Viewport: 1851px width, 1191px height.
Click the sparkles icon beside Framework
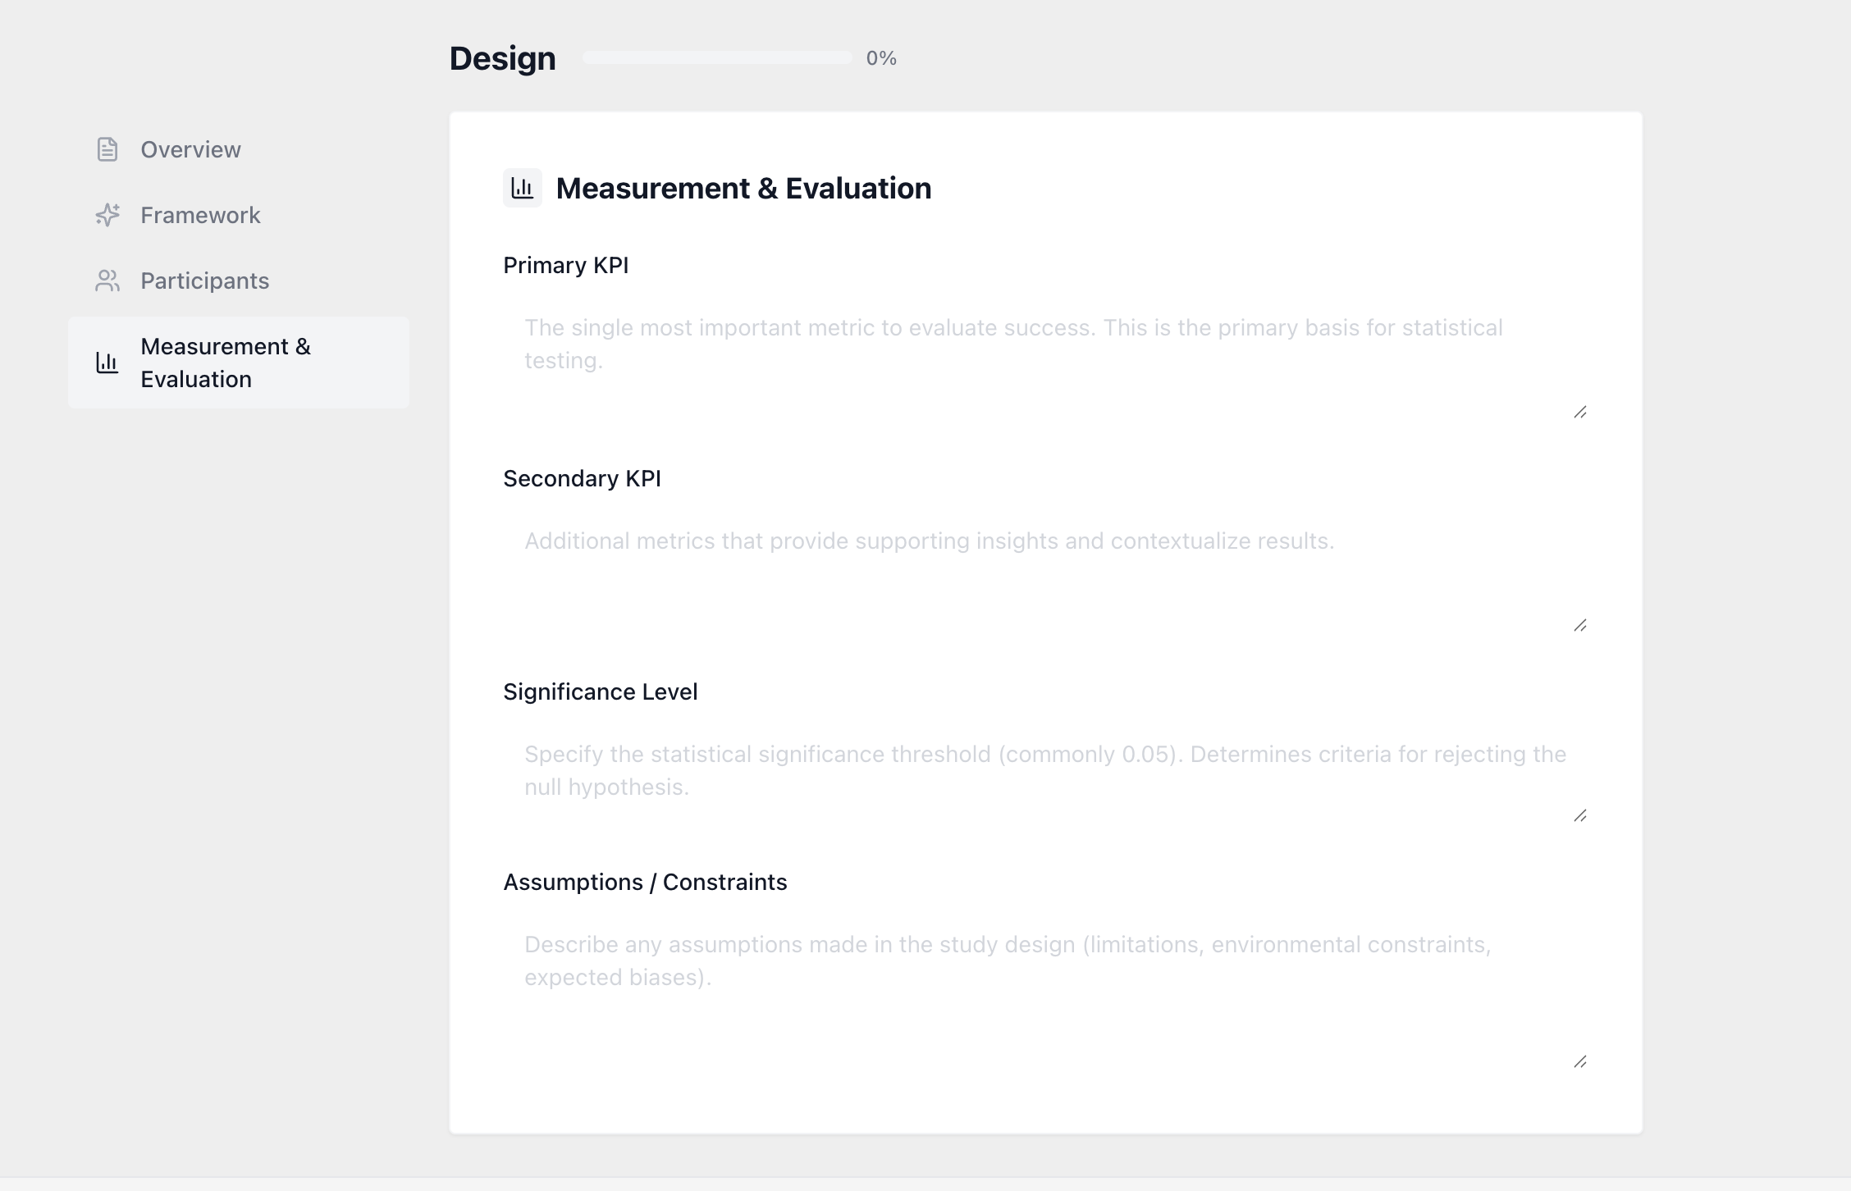(107, 215)
